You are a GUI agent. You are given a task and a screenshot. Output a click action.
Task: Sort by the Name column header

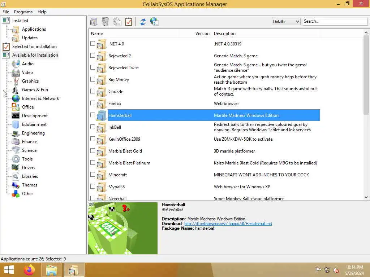click(x=134, y=34)
